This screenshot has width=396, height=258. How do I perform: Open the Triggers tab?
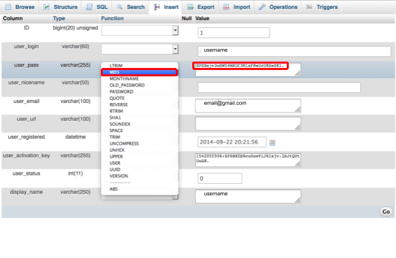(x=322, y=7)
